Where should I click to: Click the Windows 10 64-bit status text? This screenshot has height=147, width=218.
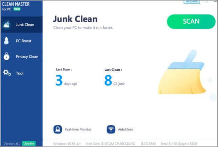[67, 144]
